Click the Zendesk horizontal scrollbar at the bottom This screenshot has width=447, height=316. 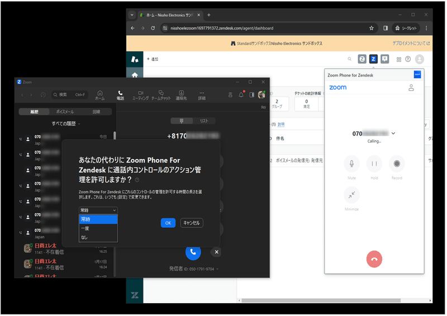(322, 301)
